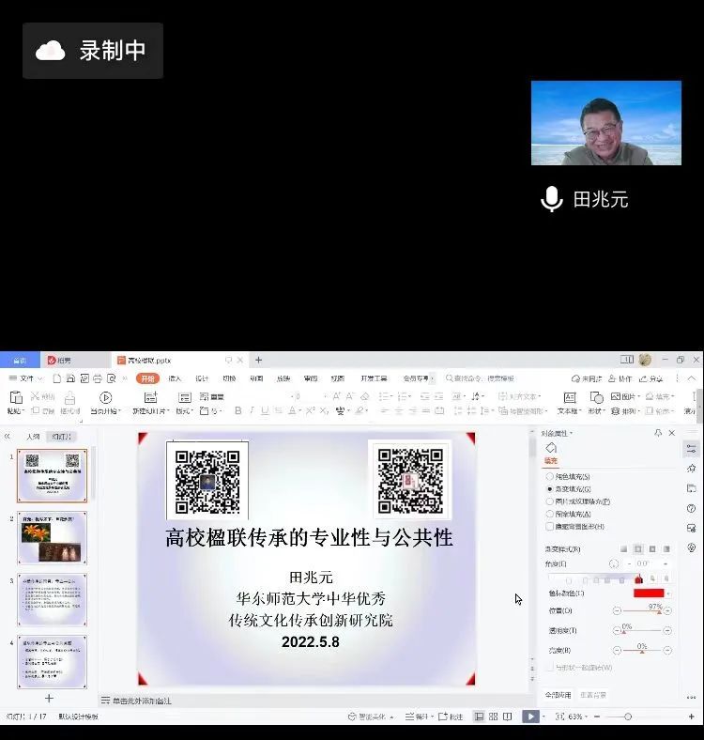Collapse the slide thumbnail pane (double chevron)
The height and width of the screenshot is (740, 704).
click(x=8, y=437)
